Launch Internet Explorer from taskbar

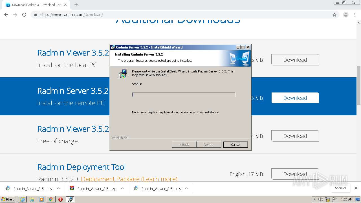(x=22, y=199)
